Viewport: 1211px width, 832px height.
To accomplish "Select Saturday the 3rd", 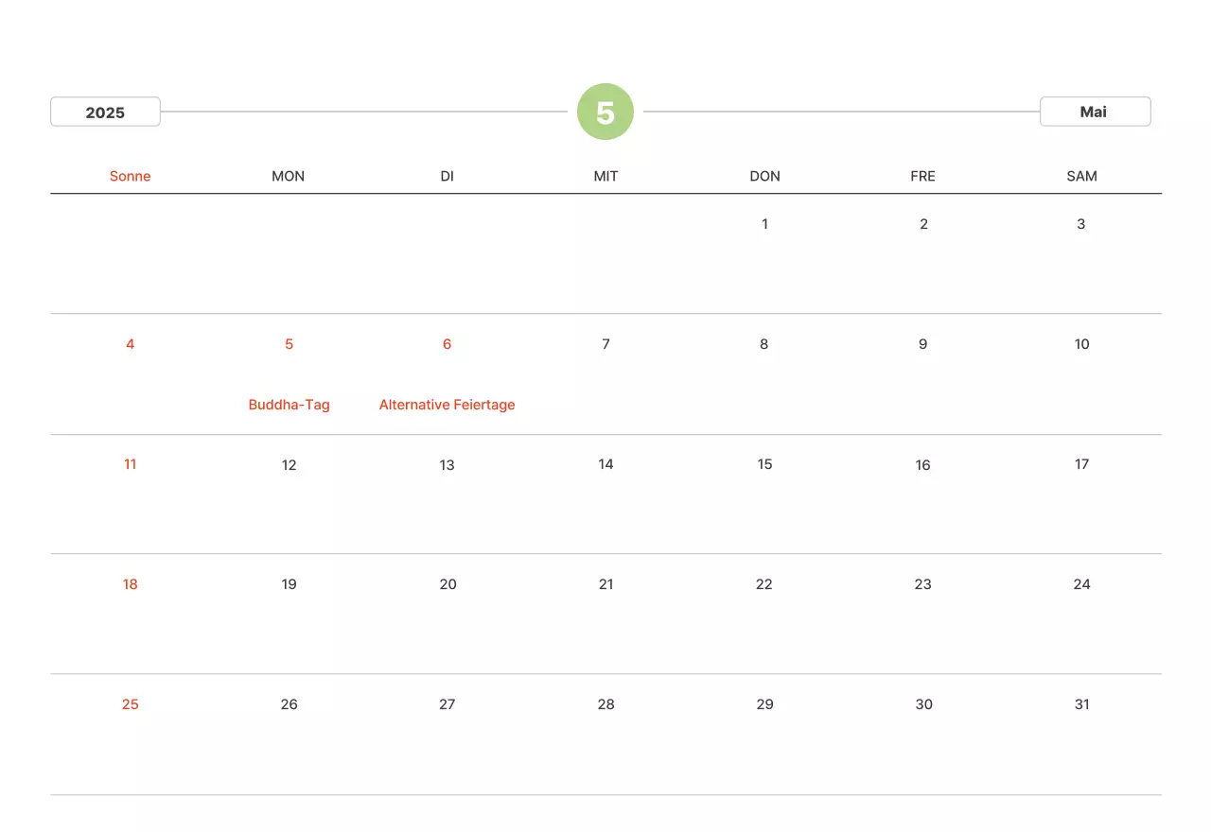I will 1081,224.
